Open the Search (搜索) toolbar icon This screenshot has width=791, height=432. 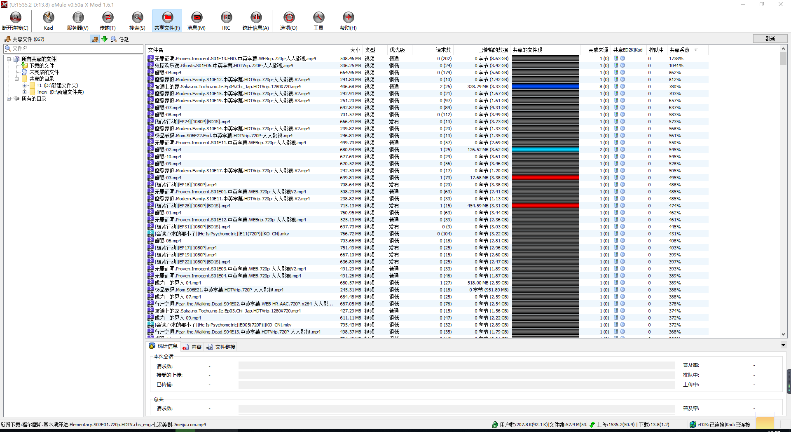click(x=137, y=21)
